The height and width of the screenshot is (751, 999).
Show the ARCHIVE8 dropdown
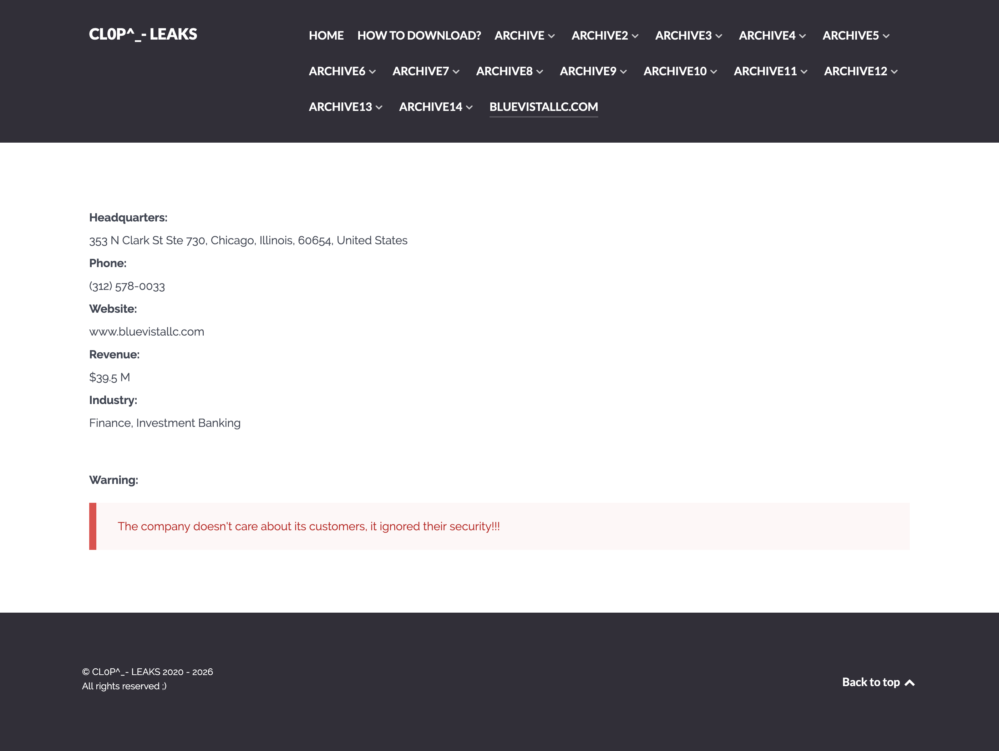click(509, 71)
